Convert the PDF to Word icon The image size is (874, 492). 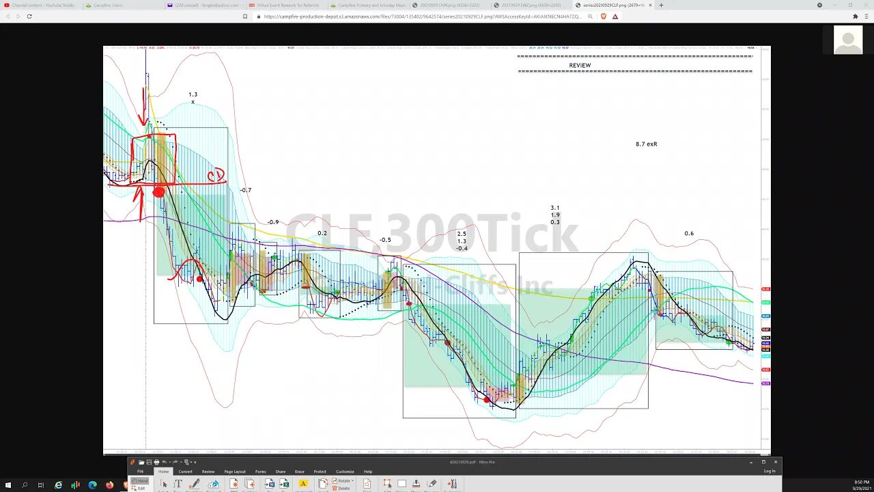tap(270, 484)
